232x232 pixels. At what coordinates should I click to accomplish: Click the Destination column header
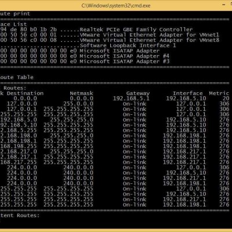pos(25,93)
